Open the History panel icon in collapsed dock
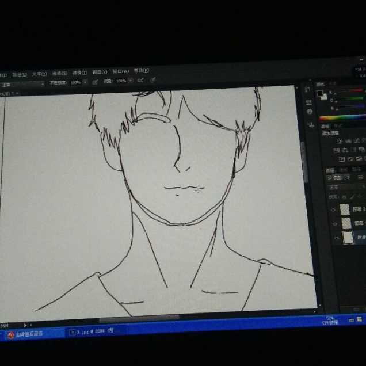Screen dimensions: 366x366 click(308, 90)
